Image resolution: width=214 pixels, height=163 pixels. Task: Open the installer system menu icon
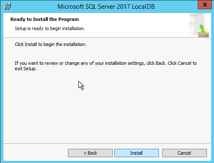pyautogui.click(x=8, y=6)
